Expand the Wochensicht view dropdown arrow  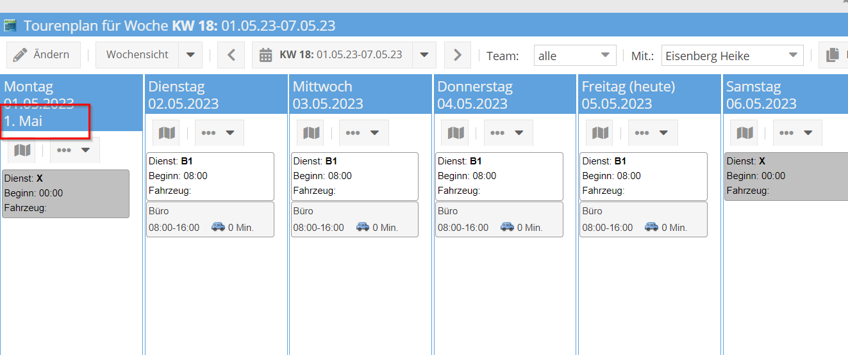(190, 55)
